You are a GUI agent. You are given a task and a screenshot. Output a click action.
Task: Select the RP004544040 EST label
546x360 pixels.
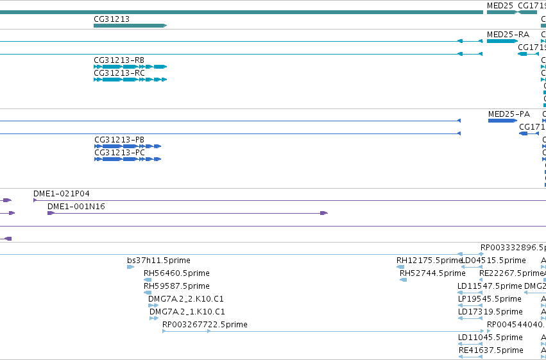[516, 325]
